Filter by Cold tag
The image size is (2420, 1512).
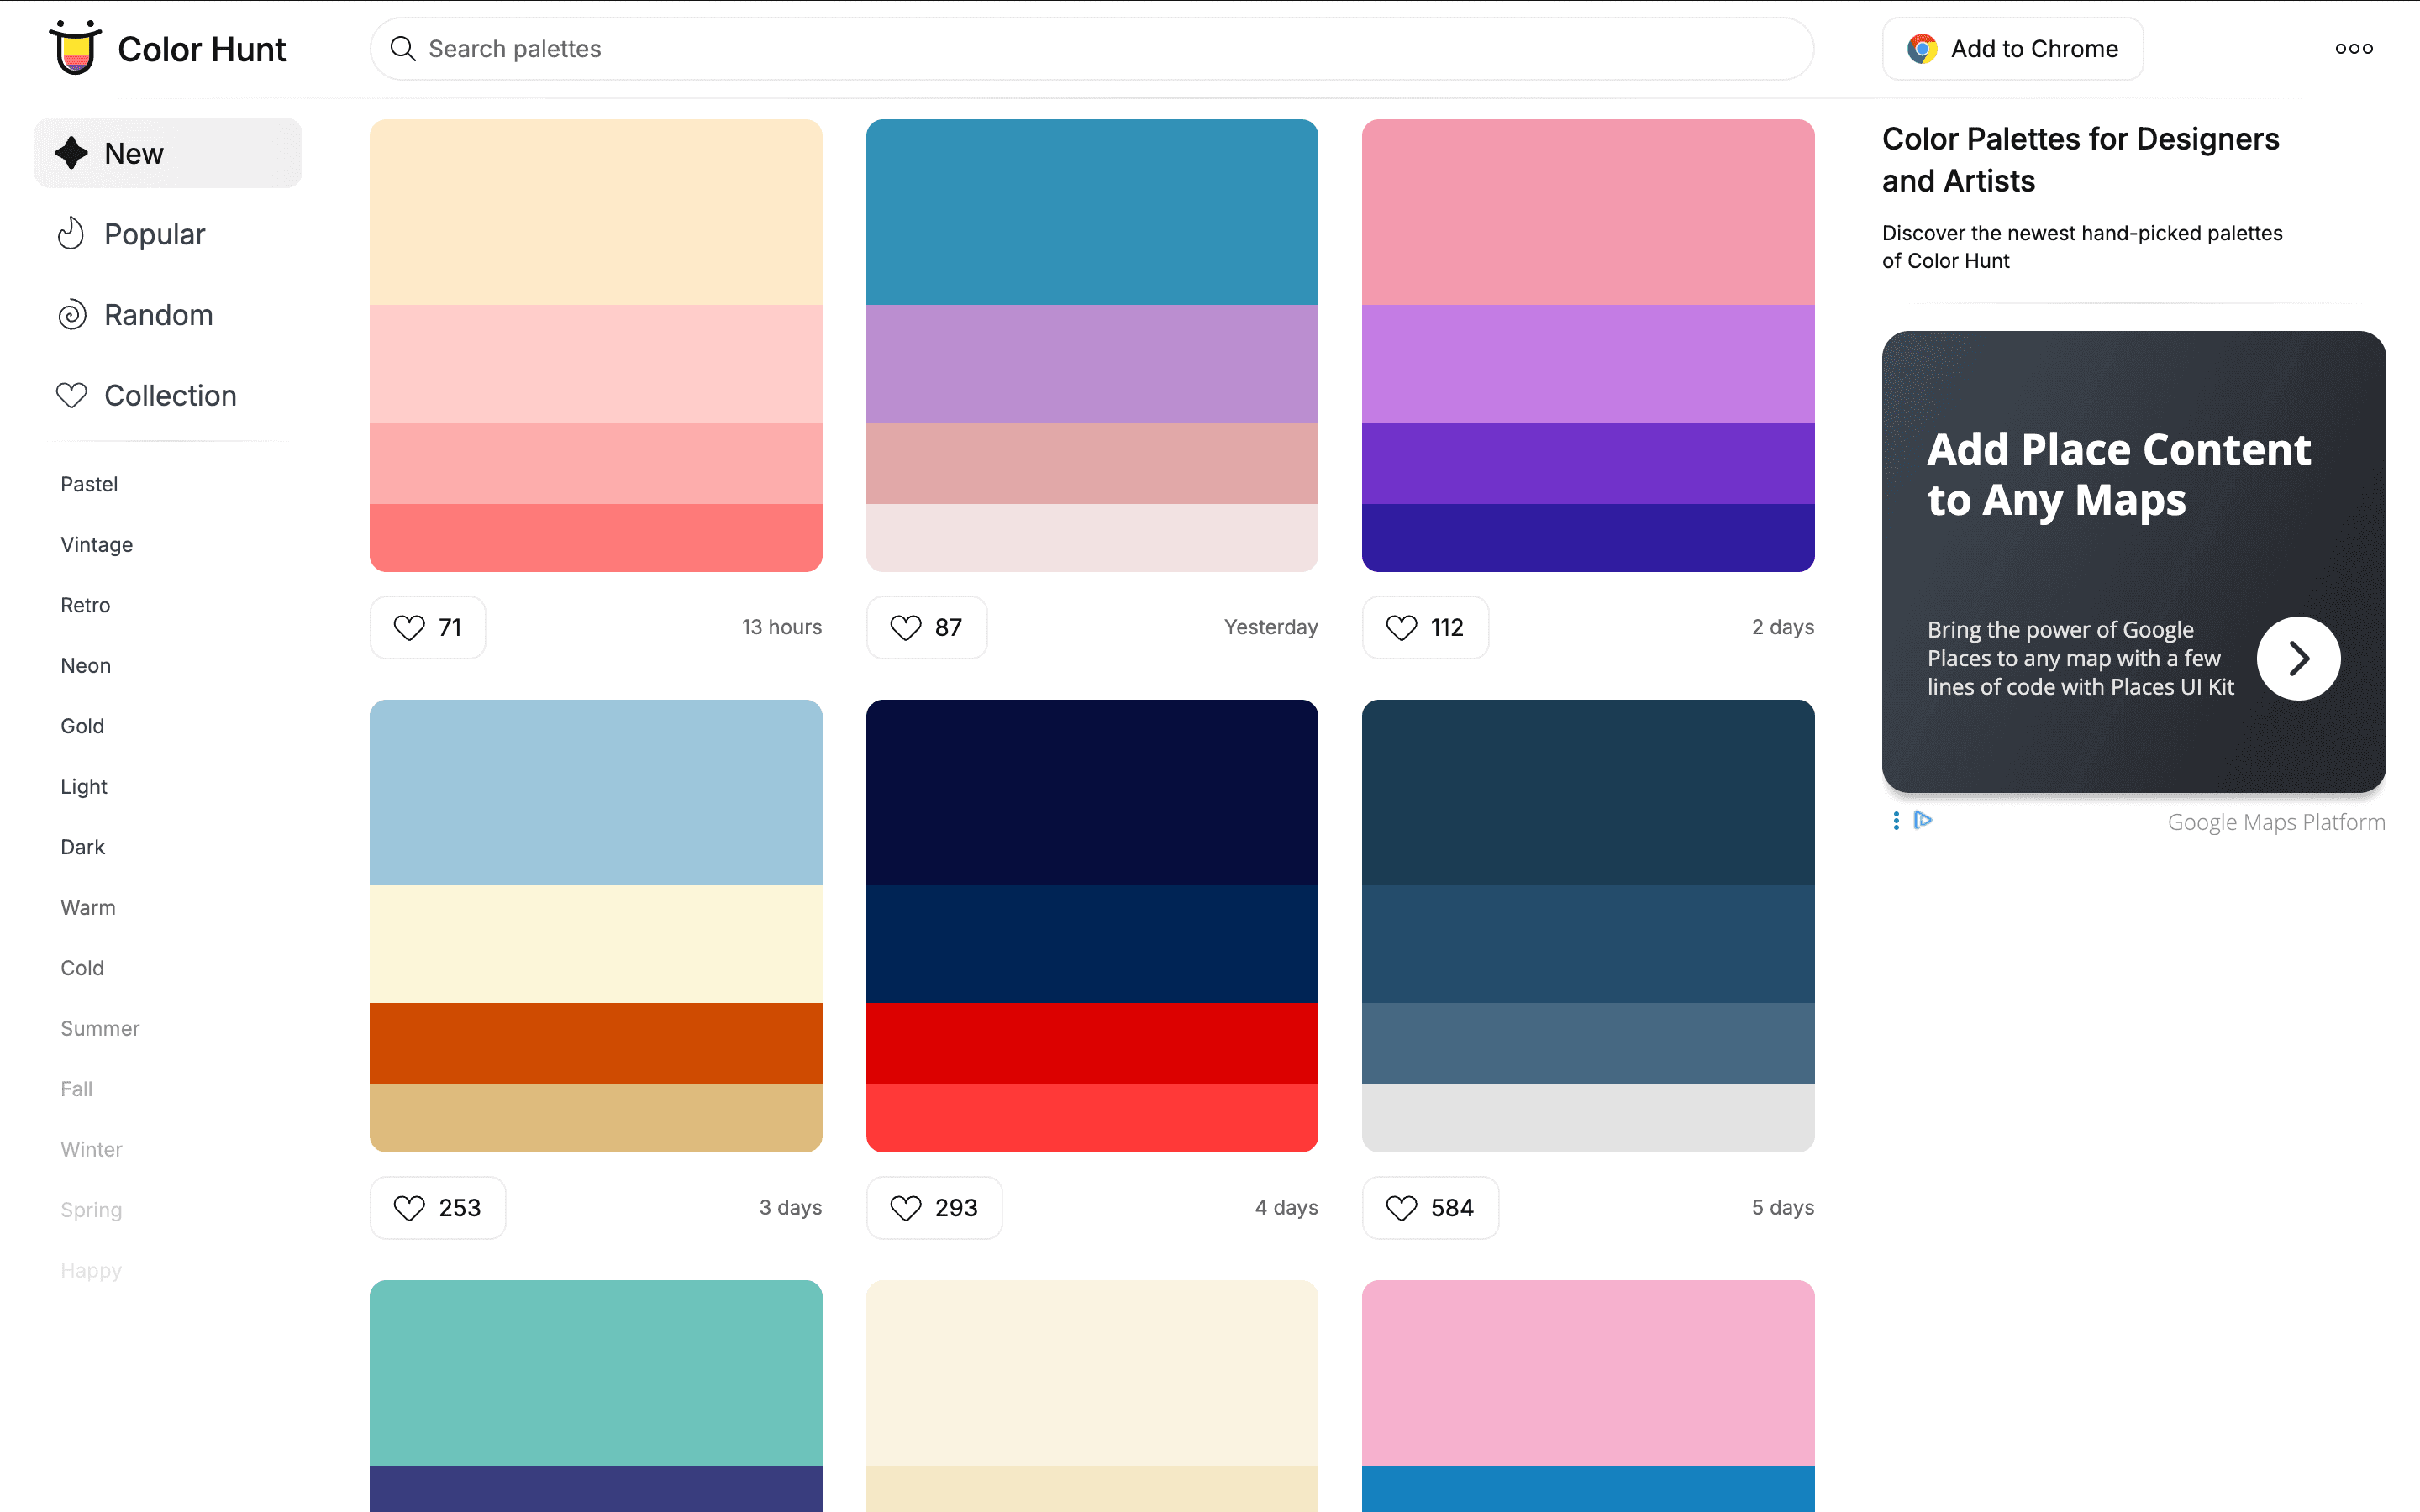82,968
